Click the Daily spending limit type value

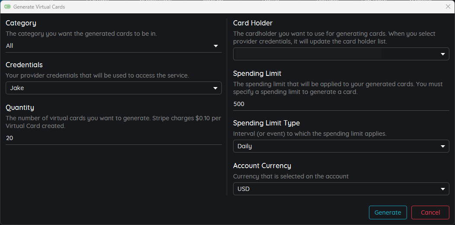[245, 147]
